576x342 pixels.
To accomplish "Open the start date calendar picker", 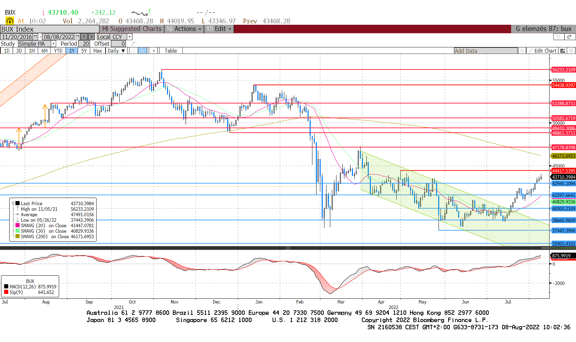I will pyautogui.click(x=35, y=37).
